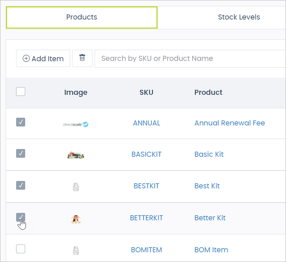Open the BETTERKIT SKU link
Viewport: 286px width, 262px height.
pyautogui.click(x=146, y=218)
